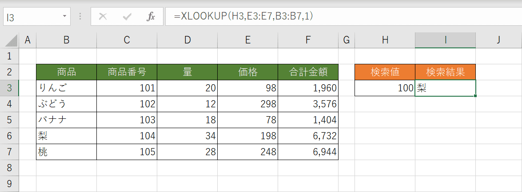
Task: Select row 5 header
Action: (x=9, y=120)
